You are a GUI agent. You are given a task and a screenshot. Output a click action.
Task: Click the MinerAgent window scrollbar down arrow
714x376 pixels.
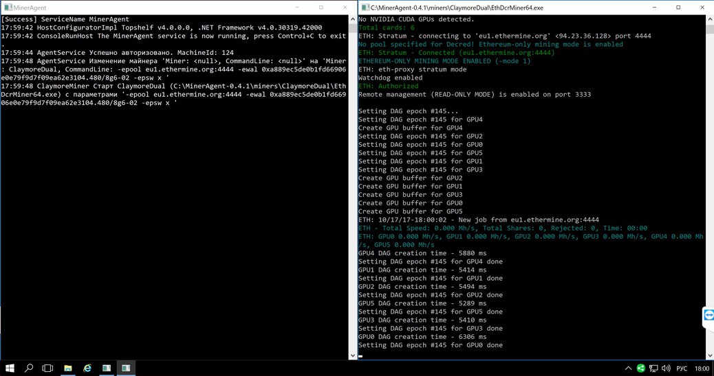(352, 355)
